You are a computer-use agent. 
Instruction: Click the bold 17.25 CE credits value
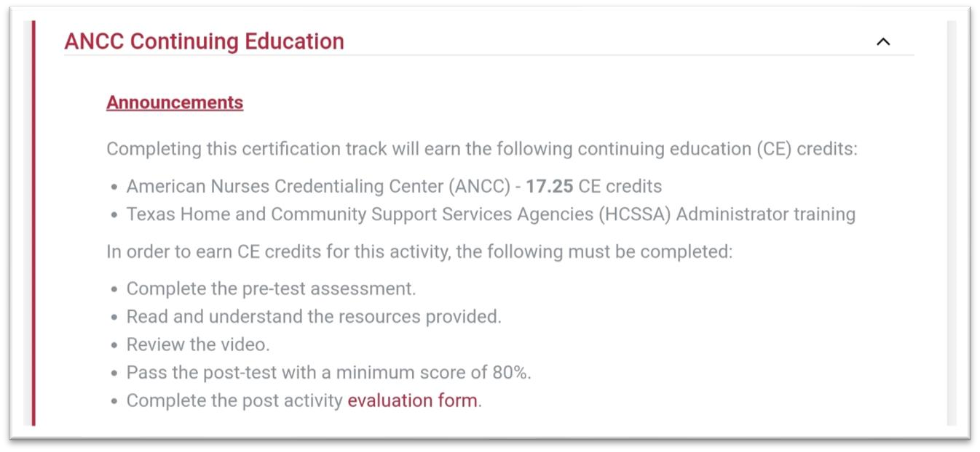point(550,186)
